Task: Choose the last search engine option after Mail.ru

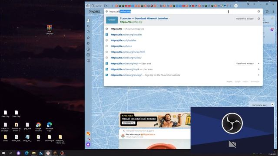Action: pyautogui.click(x=255, y=82)
